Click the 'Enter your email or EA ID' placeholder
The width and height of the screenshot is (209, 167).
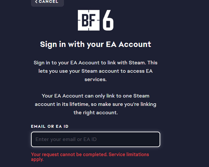point(66,140)
